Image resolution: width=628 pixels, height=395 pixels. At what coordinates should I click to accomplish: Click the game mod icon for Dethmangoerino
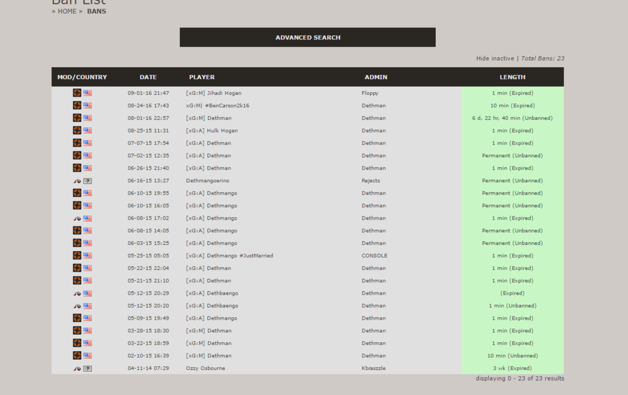click(77, 181)
